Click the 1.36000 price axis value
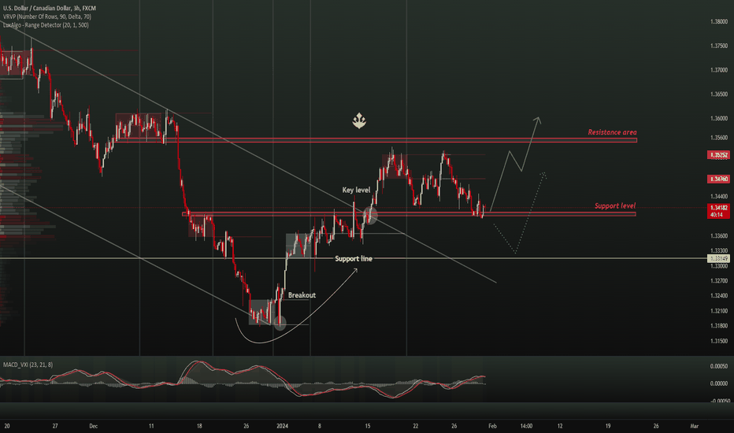Image resolution: width=734 pixels, height=433 pixels. tap(719, 118)
